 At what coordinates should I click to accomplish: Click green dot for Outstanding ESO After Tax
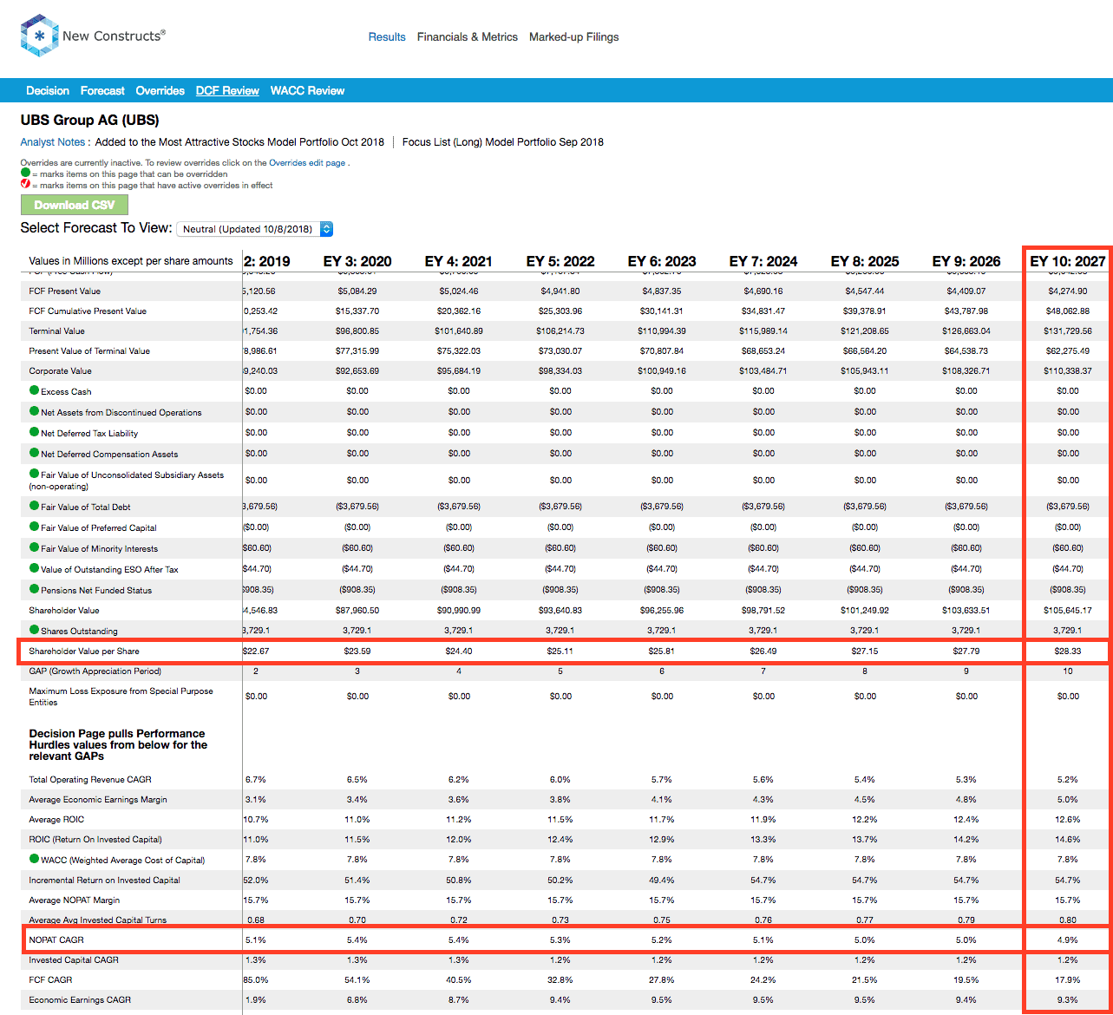pos(34,568)
